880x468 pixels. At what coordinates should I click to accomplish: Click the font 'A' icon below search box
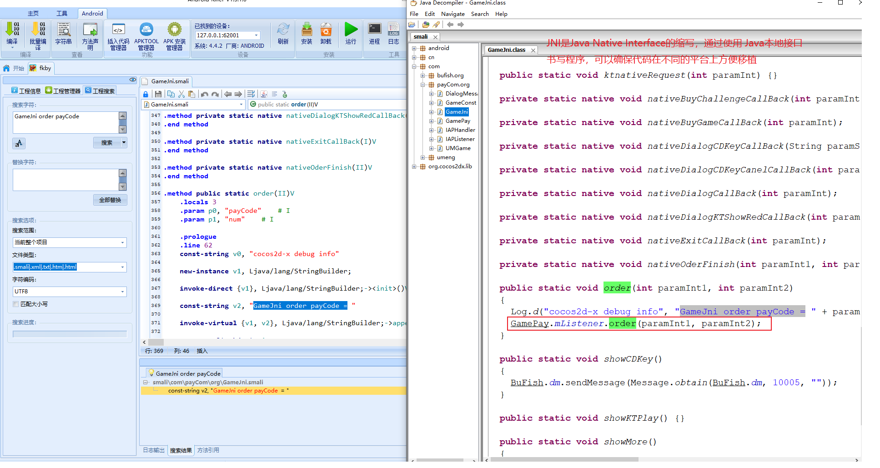pos(19,143)
